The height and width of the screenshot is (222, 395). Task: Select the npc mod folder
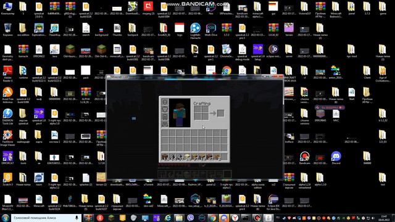(351, 51)
